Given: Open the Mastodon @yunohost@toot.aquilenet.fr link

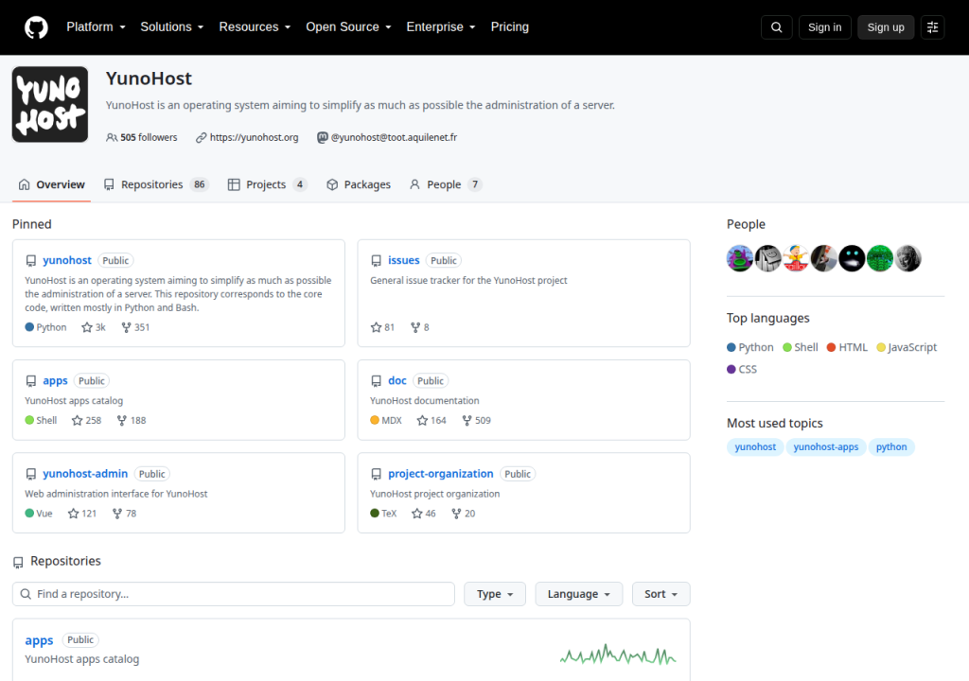Looking at the screenshot, I should coord(394,137).
